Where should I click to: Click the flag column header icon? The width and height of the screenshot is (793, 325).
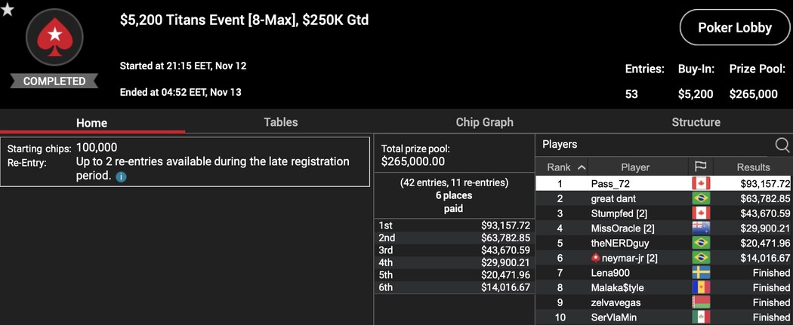[701, 167]
